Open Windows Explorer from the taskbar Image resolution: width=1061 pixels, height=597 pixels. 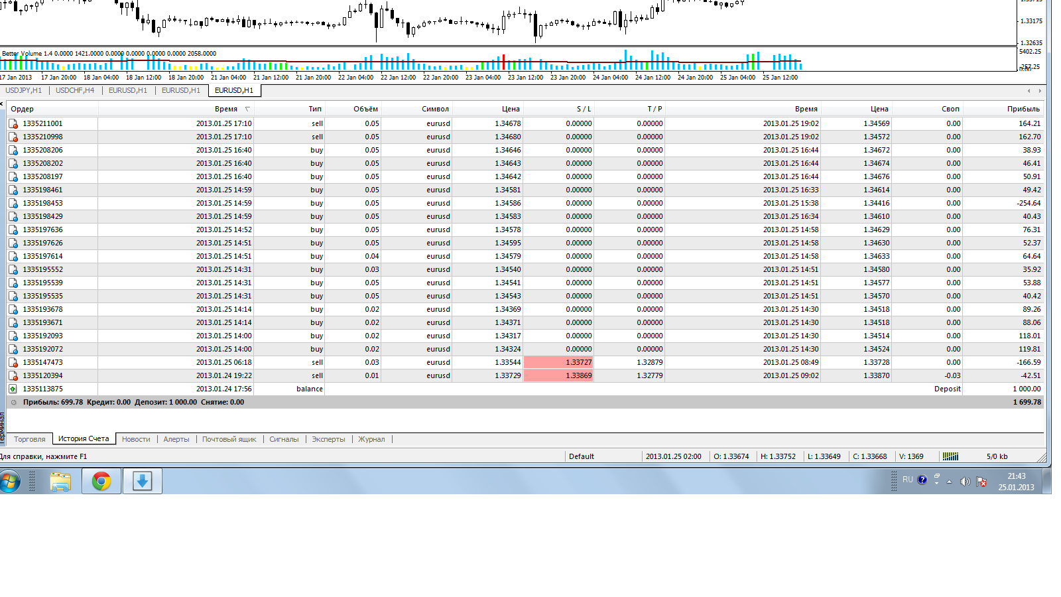click(x=60, y=481)
